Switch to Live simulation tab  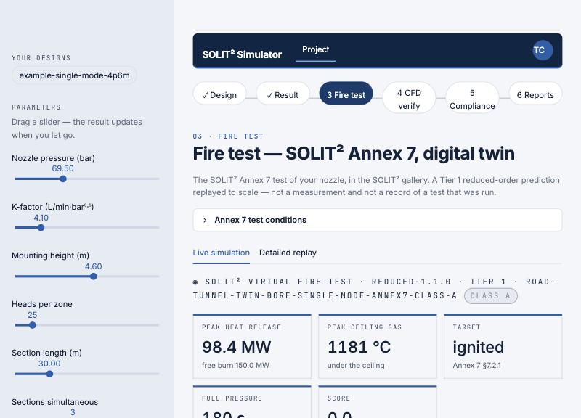tap(222, 253)
